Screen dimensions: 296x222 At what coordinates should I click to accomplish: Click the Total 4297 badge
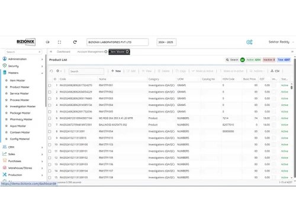[x=284, y=60]
